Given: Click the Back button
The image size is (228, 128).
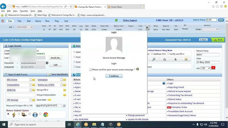Looking at the screenshot, I should pyautogui.click(x=203, y=40).
